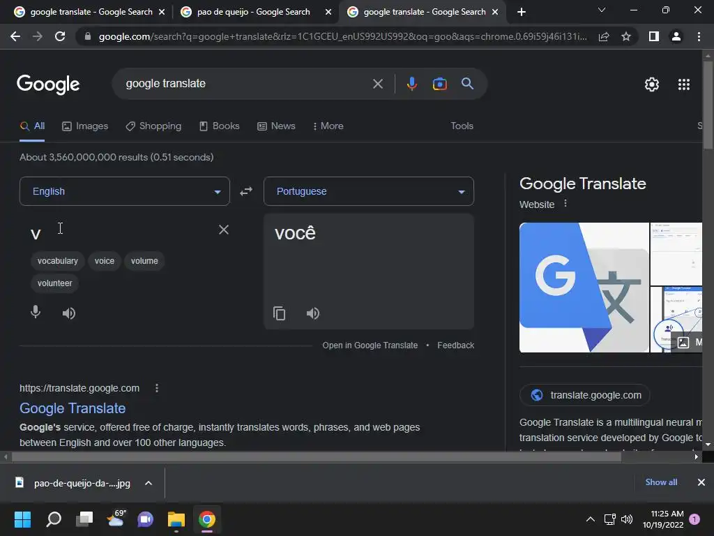Image resolution: width=714 pixels, height=536 pixels.
Task: Open search Tools
Action: coord(462,126)
